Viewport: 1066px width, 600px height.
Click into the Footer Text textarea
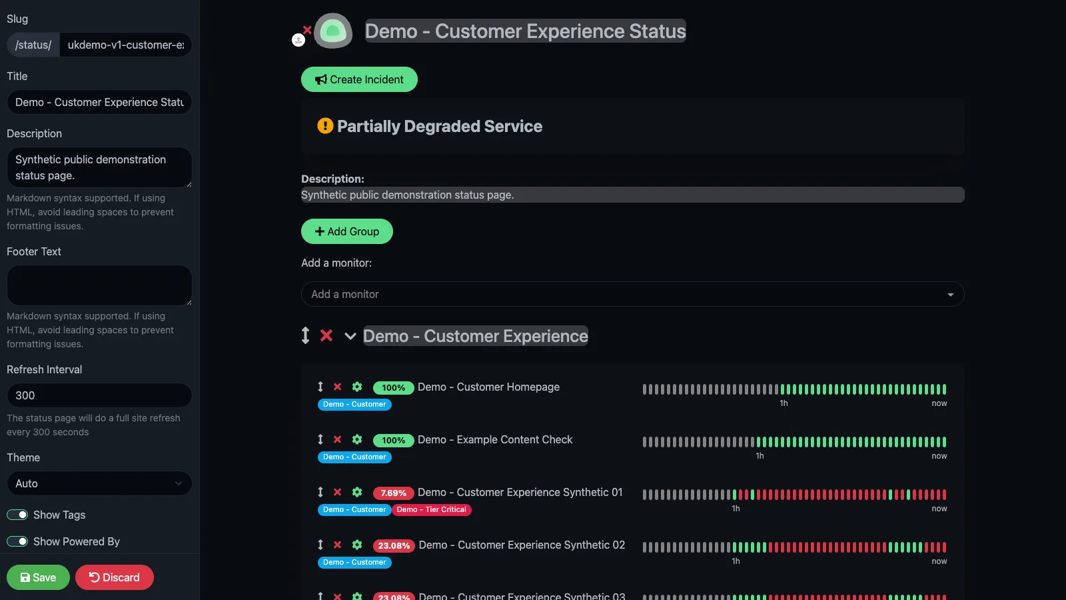coord(99,285)
